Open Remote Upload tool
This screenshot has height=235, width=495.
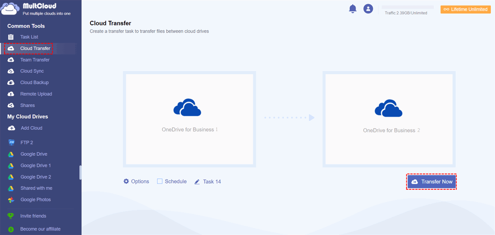[x=36, y=94]
